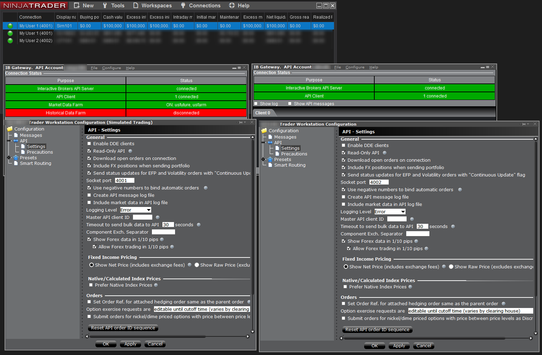Switch to Client 0 tab in right IB Gateway
542x355 pixels.
(x=263, y=113)
